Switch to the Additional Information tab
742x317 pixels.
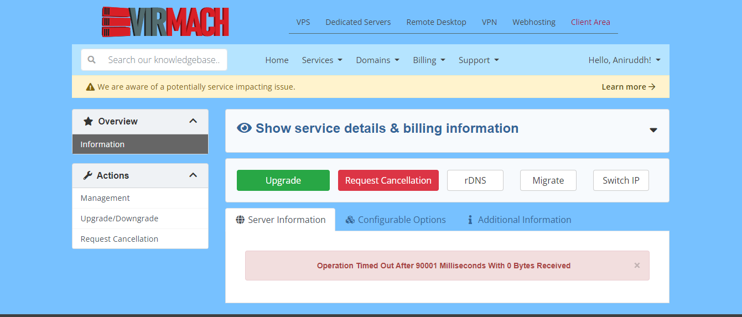519,220
